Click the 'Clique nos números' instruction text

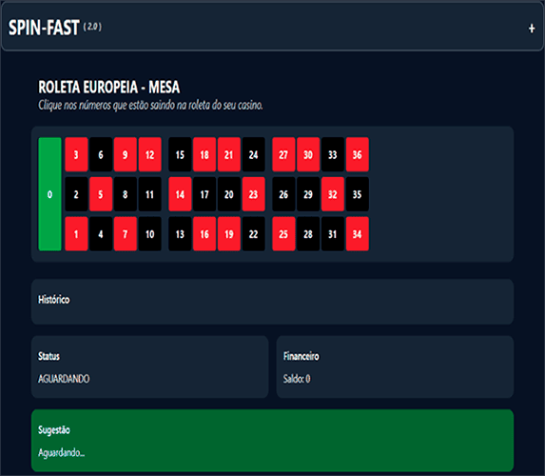tap(150, 105)
